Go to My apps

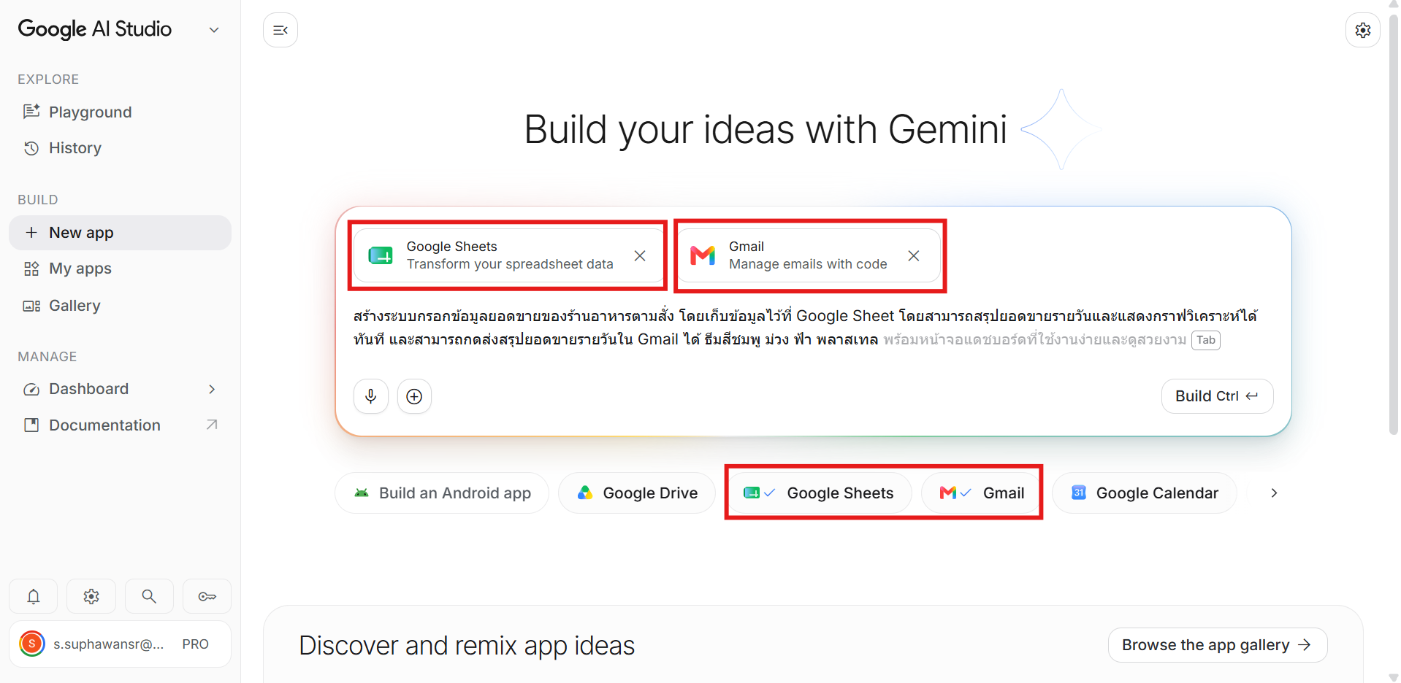click(120, 269)
